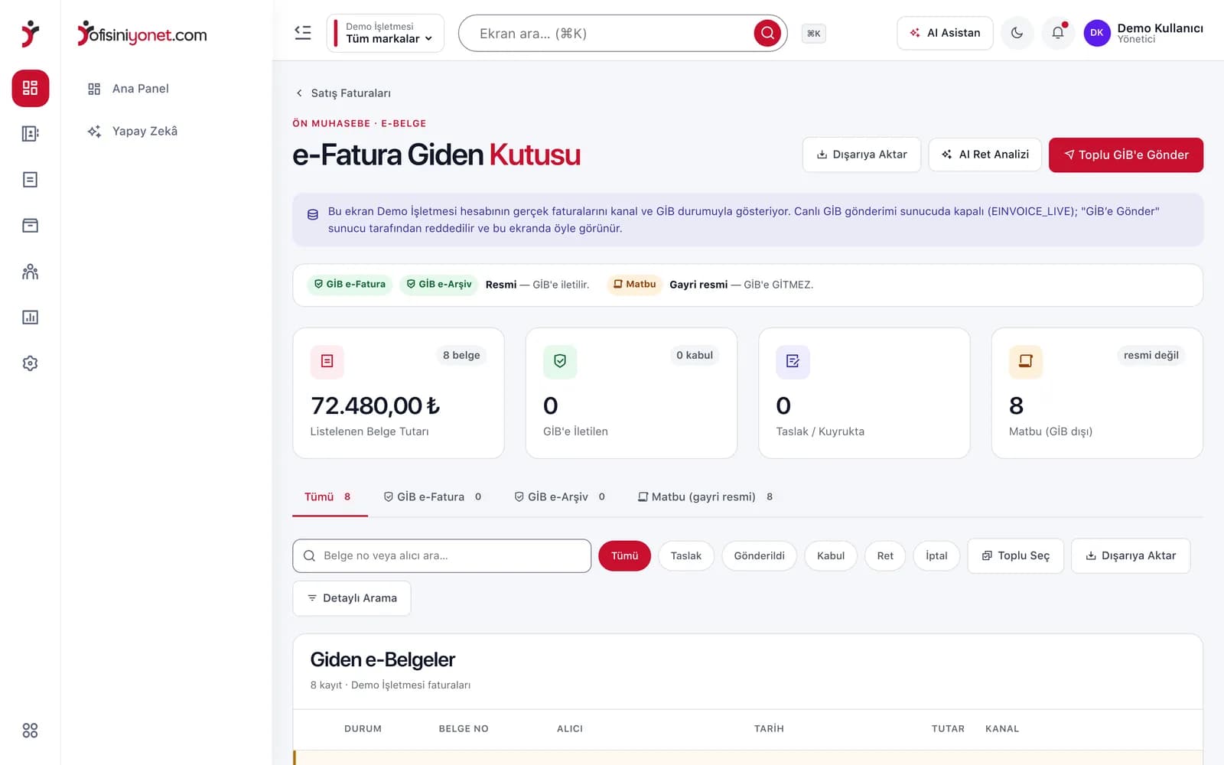Open AI Ret Analizi

985,155
